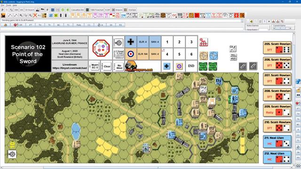Click the red circle-minus toolbar icon
The width and height of the screenshot is (301, 169).
[x=236, y=15]
